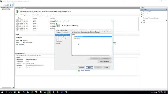Click the Time column header
This screenshot has width=168, height=94.
point(19,18)
